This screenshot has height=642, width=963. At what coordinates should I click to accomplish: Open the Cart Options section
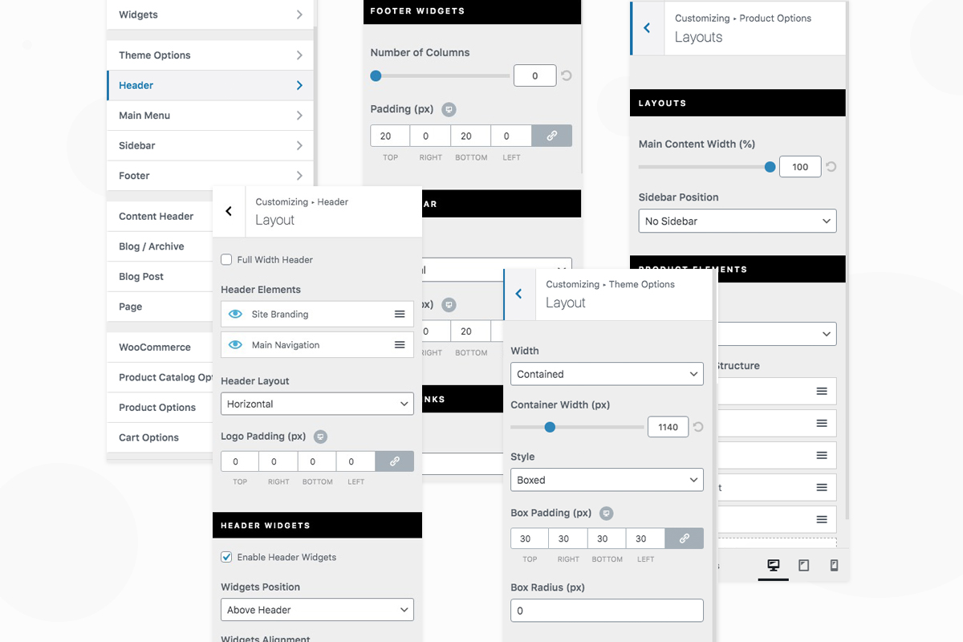coord(160,437)
